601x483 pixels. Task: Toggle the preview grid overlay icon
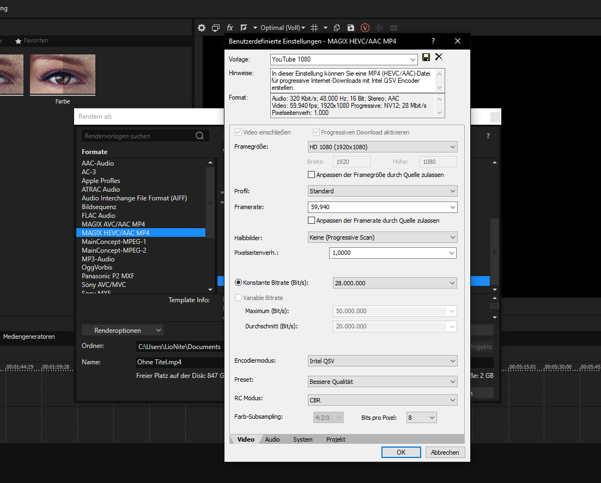click(x=314, y=28)
